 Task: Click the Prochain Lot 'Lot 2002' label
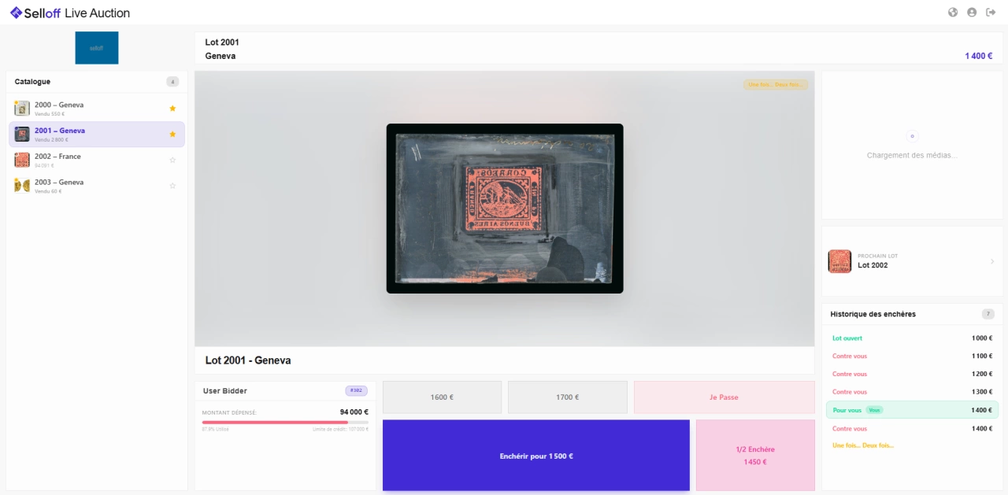pos(873,266)
